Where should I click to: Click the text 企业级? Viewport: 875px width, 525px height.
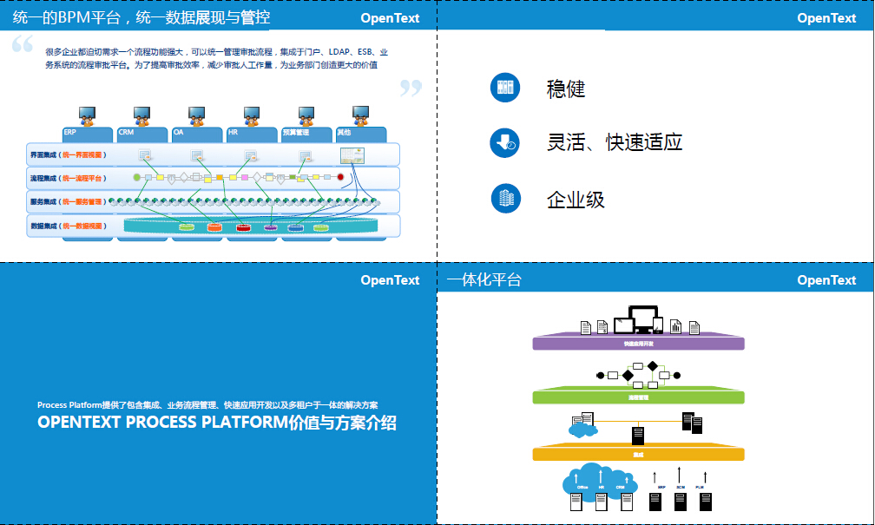click(576, 200)
